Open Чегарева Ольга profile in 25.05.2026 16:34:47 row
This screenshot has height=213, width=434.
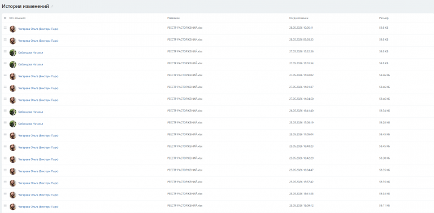click(x=38, y=171)
